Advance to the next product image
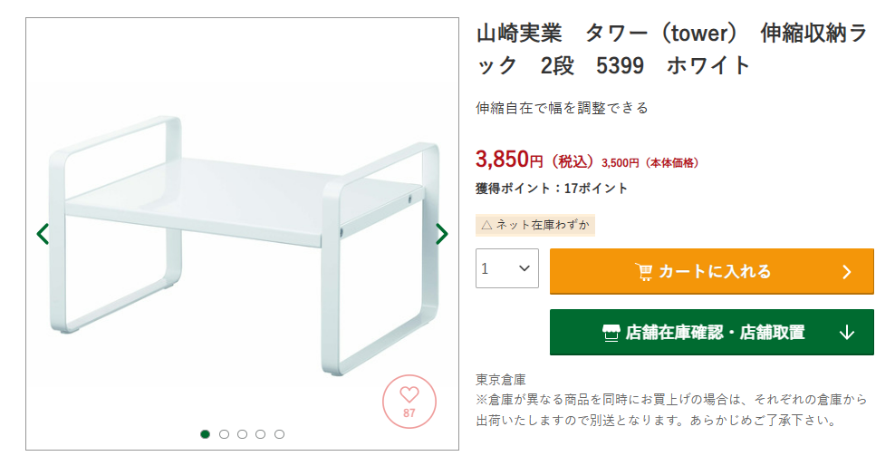Image resolution: width=895 pixels, height=456 pixels. pyautogui.click(x=441, y=234)
